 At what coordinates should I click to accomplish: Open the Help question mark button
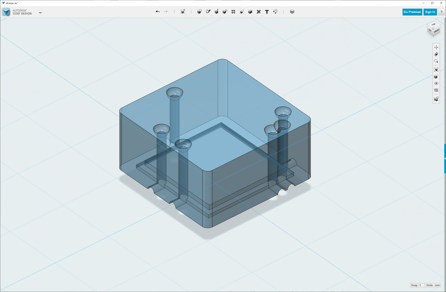coord(441,12)
